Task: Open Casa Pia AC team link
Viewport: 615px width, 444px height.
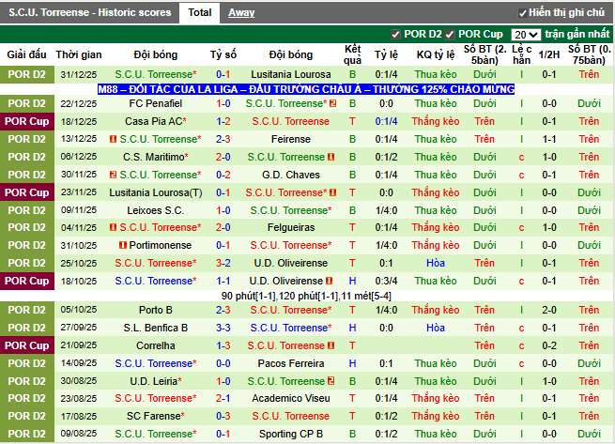Action: coord(156,121)
